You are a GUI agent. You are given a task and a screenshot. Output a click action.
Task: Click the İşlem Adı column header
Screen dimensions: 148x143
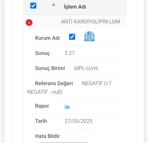pos(75,7)
